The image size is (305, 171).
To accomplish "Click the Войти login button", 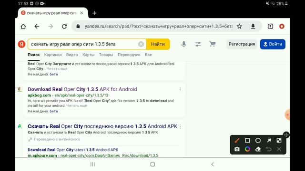I will pos(273,44).
